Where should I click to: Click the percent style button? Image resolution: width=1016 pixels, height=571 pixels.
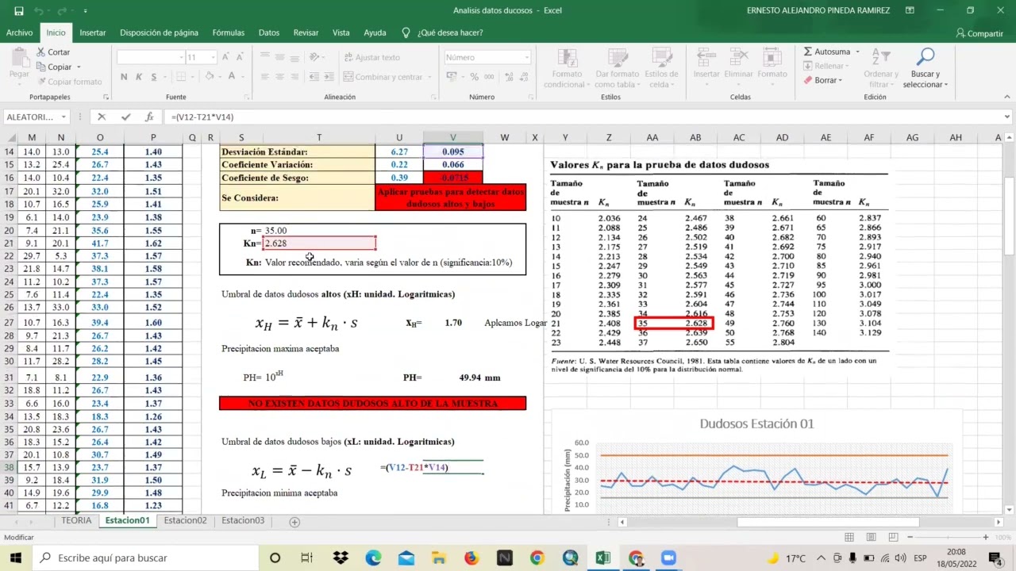click(475, 77)
